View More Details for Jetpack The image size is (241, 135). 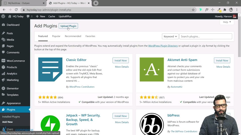click(x=122, y=122)
